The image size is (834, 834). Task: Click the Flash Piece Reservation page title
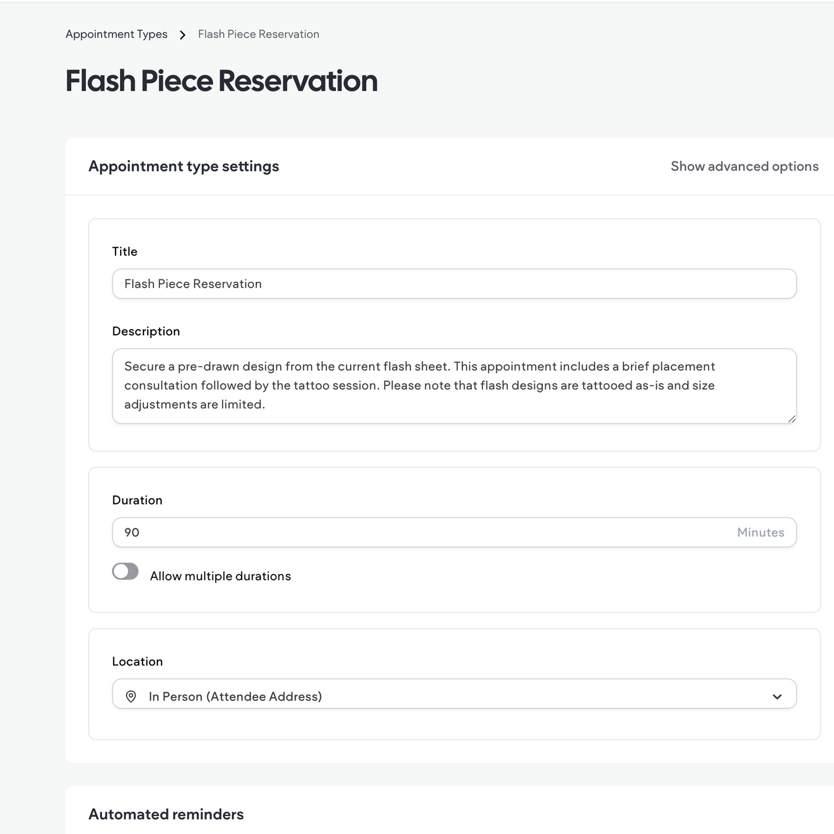pos(221,81)
